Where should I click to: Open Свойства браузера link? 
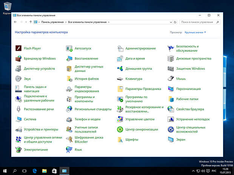coord(190,109)
